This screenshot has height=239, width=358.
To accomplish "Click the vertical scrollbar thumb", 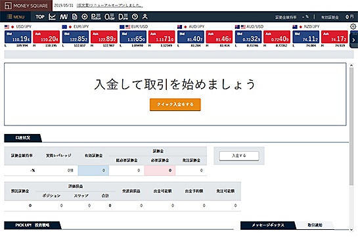I will point(351,127).
